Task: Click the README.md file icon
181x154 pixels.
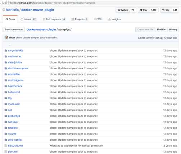Action: pyautogui.click(x=6, y=146)
